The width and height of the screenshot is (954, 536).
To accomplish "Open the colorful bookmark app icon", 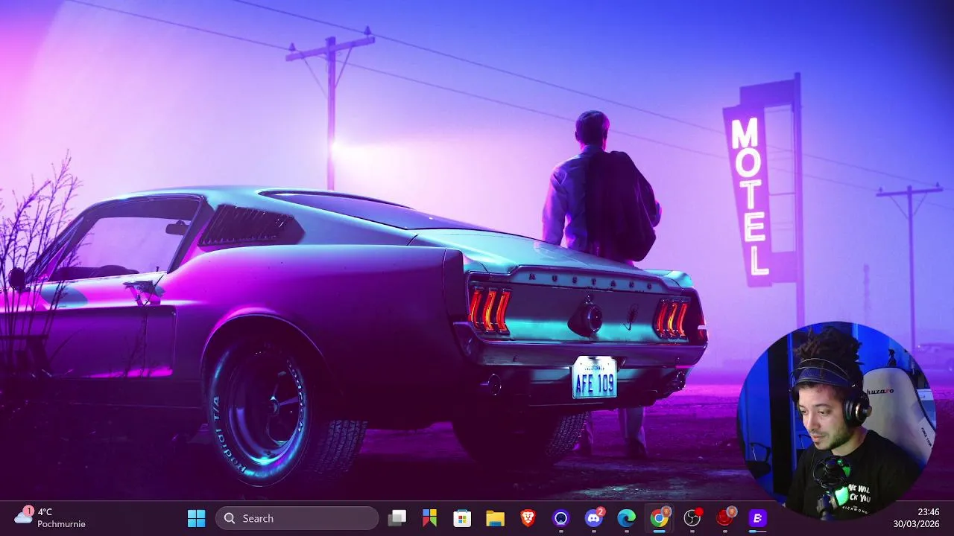I will click(430, 518).
